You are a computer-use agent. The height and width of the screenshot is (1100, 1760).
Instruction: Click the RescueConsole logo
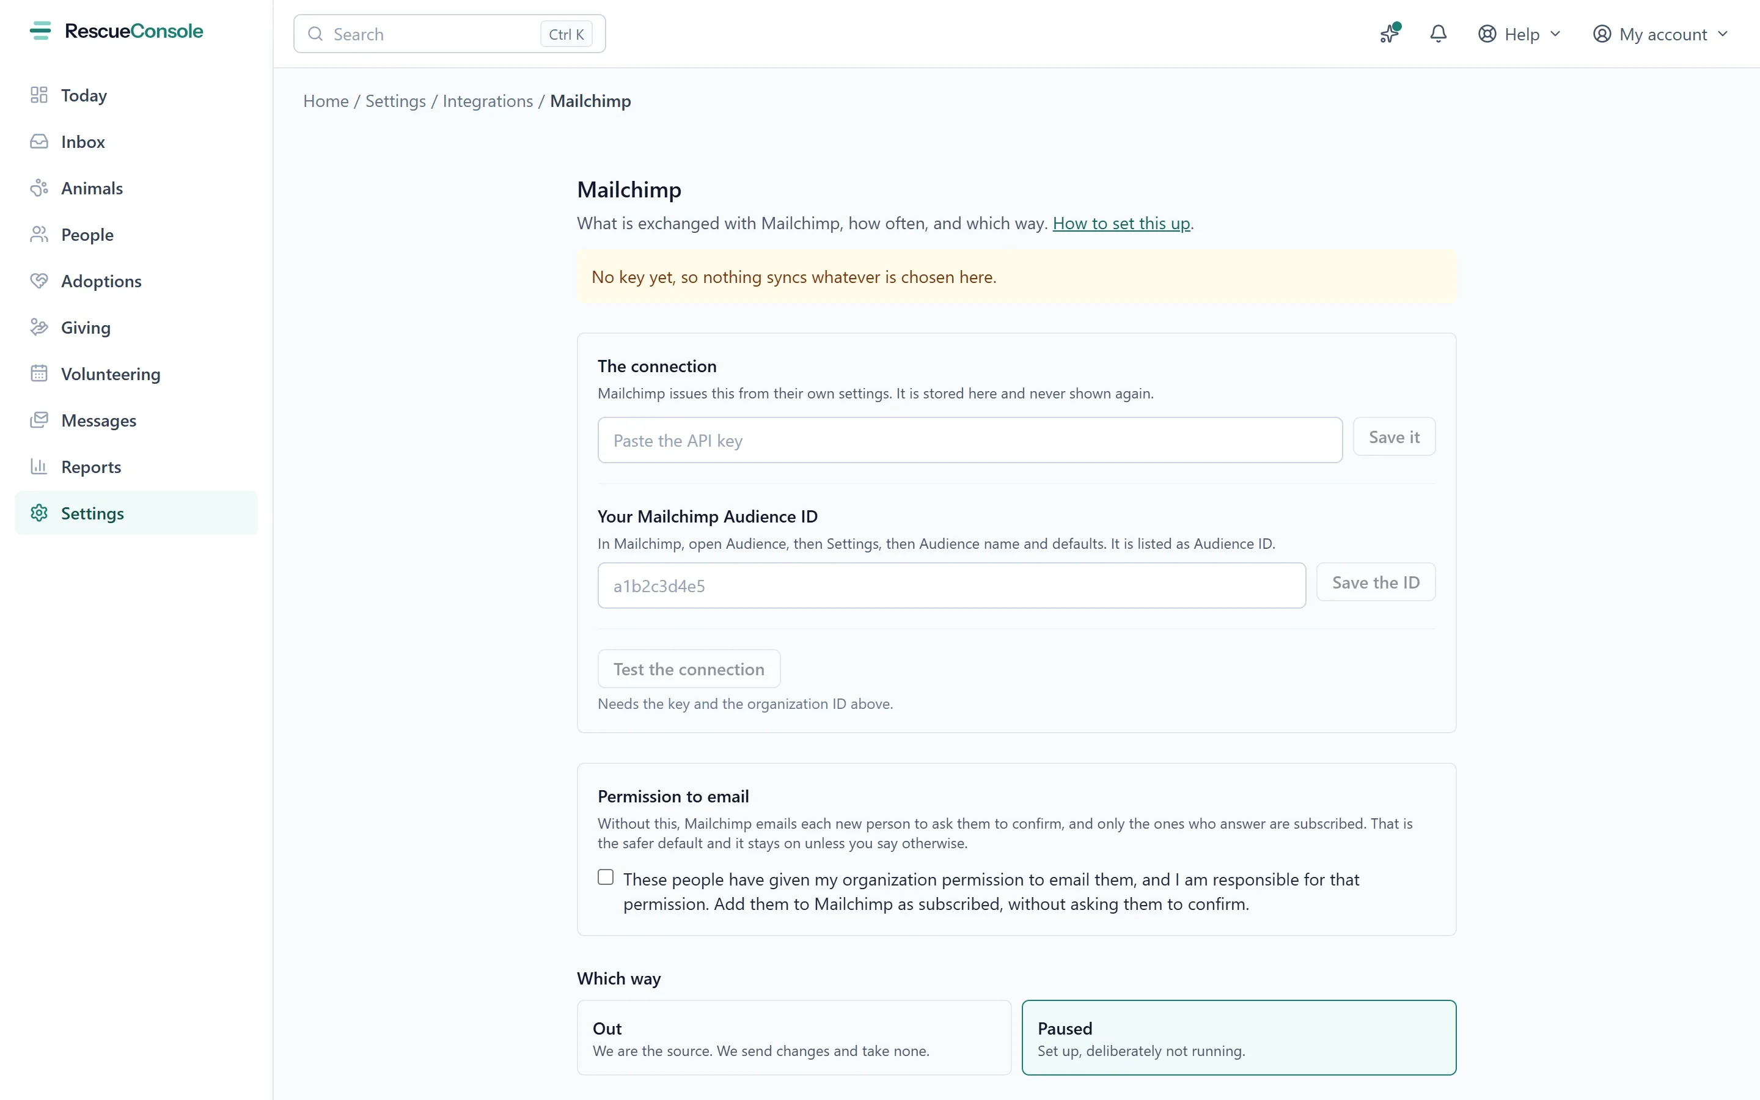[116, 31]
